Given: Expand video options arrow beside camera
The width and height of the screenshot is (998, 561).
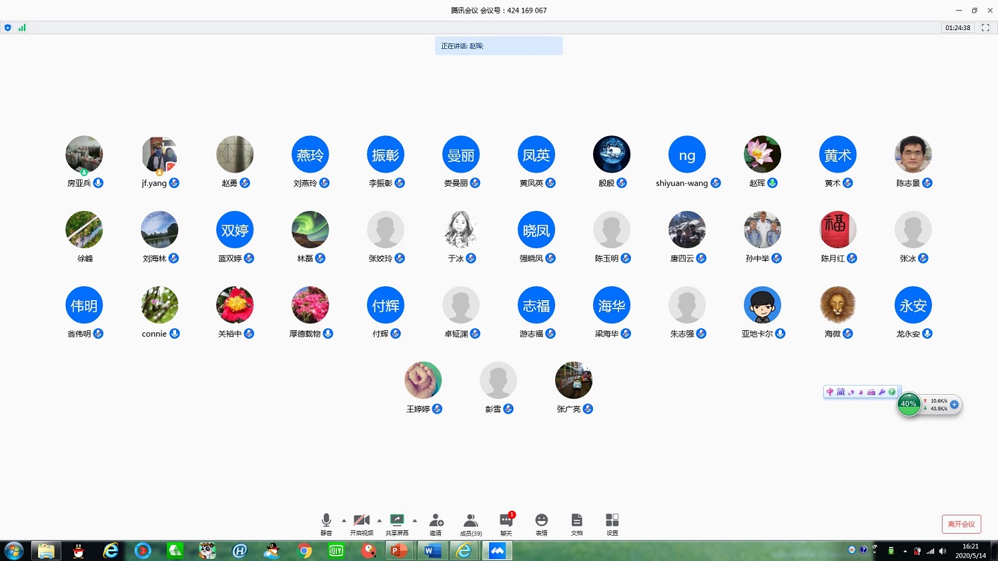Looking at the screenshot, I should (x=380, y=520).
